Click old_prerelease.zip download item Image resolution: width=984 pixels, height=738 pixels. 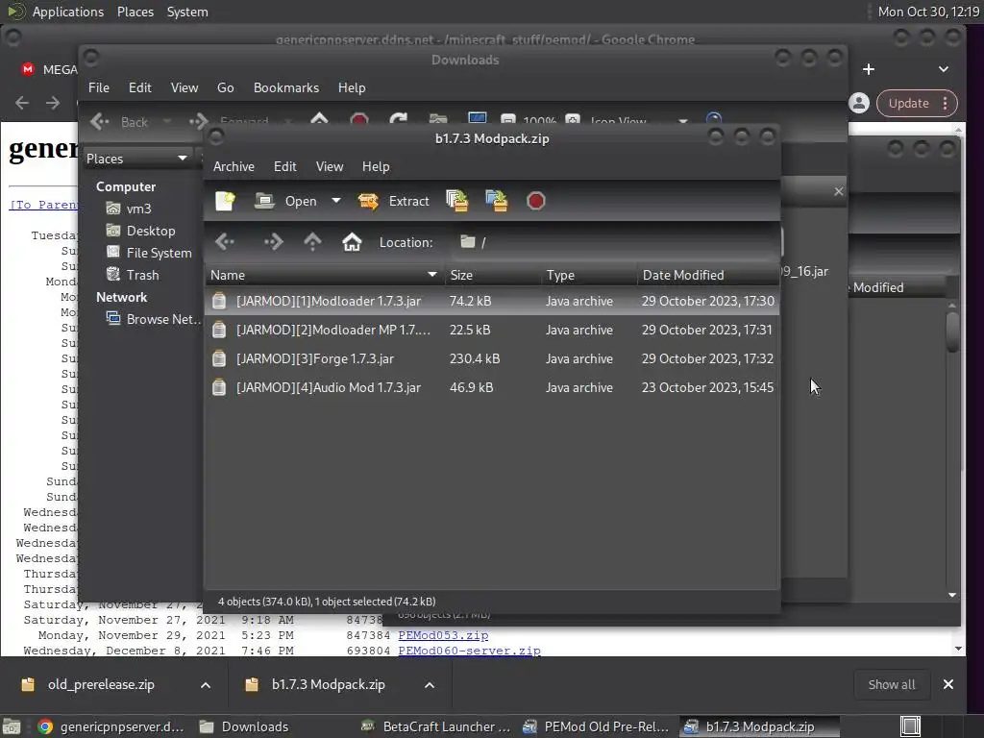coord(101,684)
